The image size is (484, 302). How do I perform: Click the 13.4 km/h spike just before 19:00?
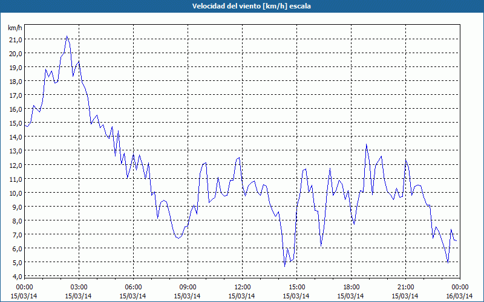tap(366, 144)
